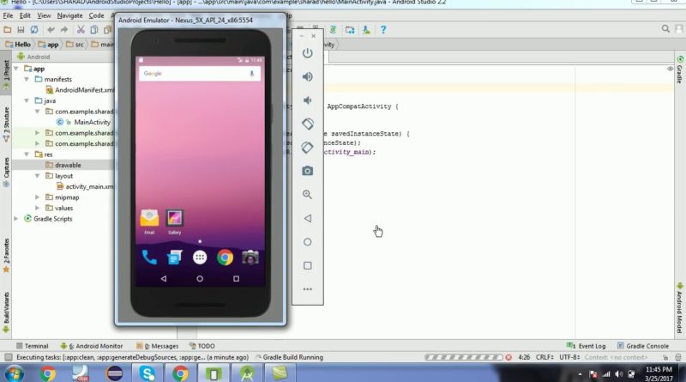This screenshot has width=686, height=382.
Task: Click Save All toolbar icon
Action: click(x=21, y=30)
